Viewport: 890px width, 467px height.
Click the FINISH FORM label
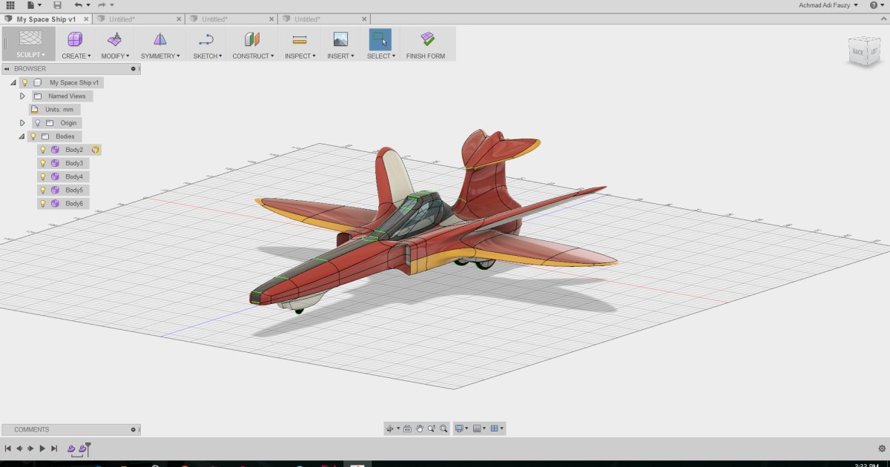tap(426, 56)
